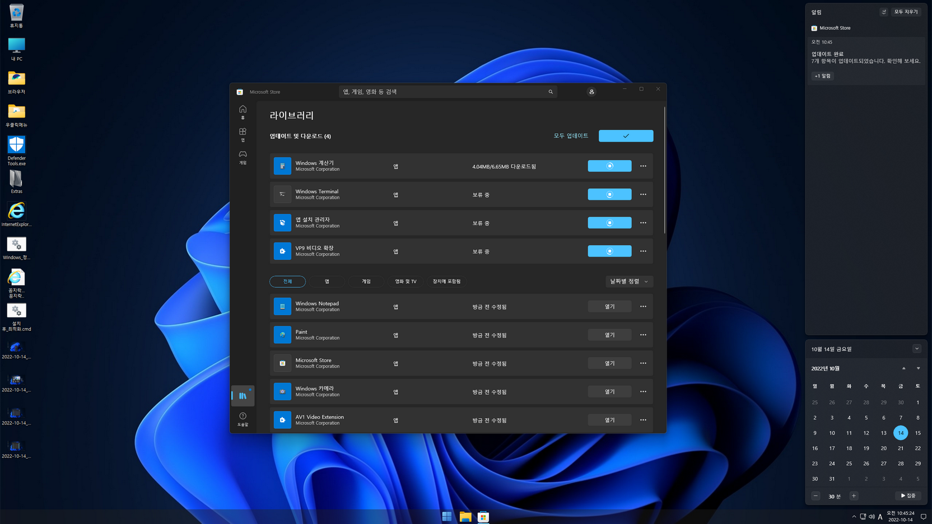Select day 21 in the calendar
932x524 pixels.
pos(901,448)
